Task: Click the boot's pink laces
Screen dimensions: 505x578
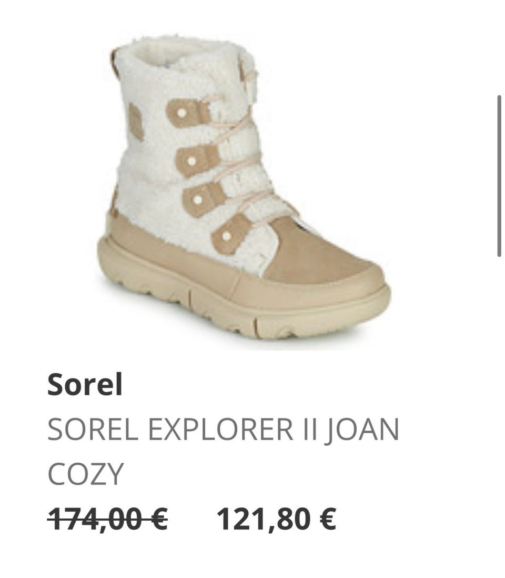Action: [239, 147]
